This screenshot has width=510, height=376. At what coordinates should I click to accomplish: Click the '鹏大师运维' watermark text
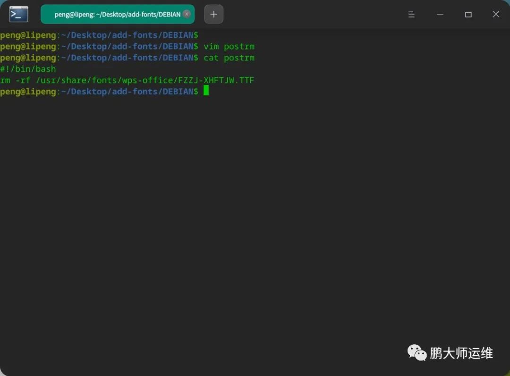[461, 353]
